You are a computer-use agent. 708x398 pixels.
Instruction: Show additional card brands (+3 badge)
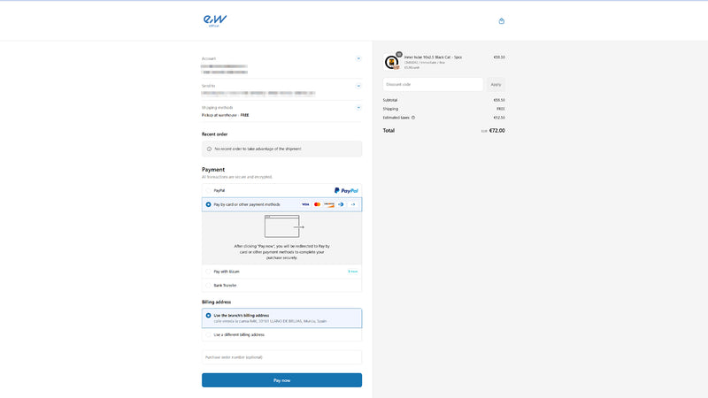pos(352,204)
